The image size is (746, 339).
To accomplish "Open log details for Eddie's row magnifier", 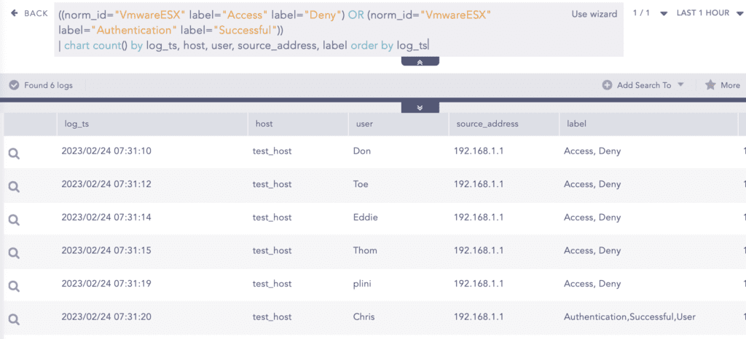I will pyautogui.click(x=14, y=219).
